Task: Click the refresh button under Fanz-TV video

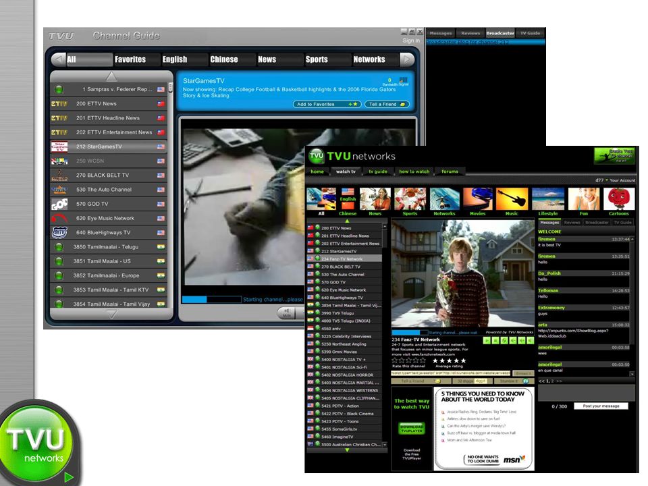Action: 504,340
